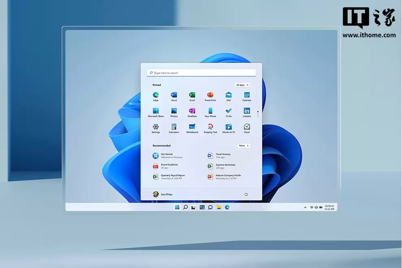402x268 pixels.
Task: Click the All apps button
Action: (x=242, y=85)
